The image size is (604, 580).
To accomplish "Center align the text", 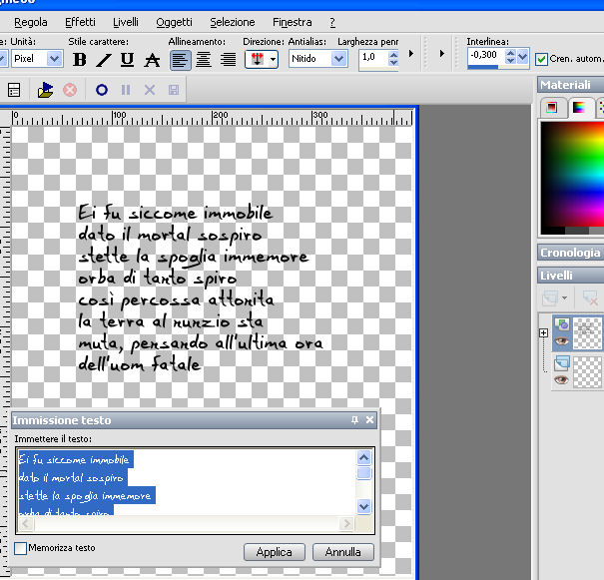I will pyautogui.click(x=204, y=60).
